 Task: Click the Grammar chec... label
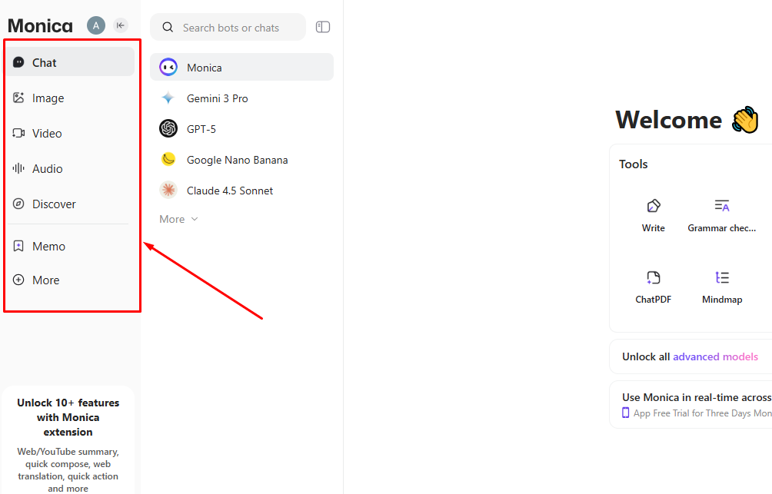pos(722,228)
